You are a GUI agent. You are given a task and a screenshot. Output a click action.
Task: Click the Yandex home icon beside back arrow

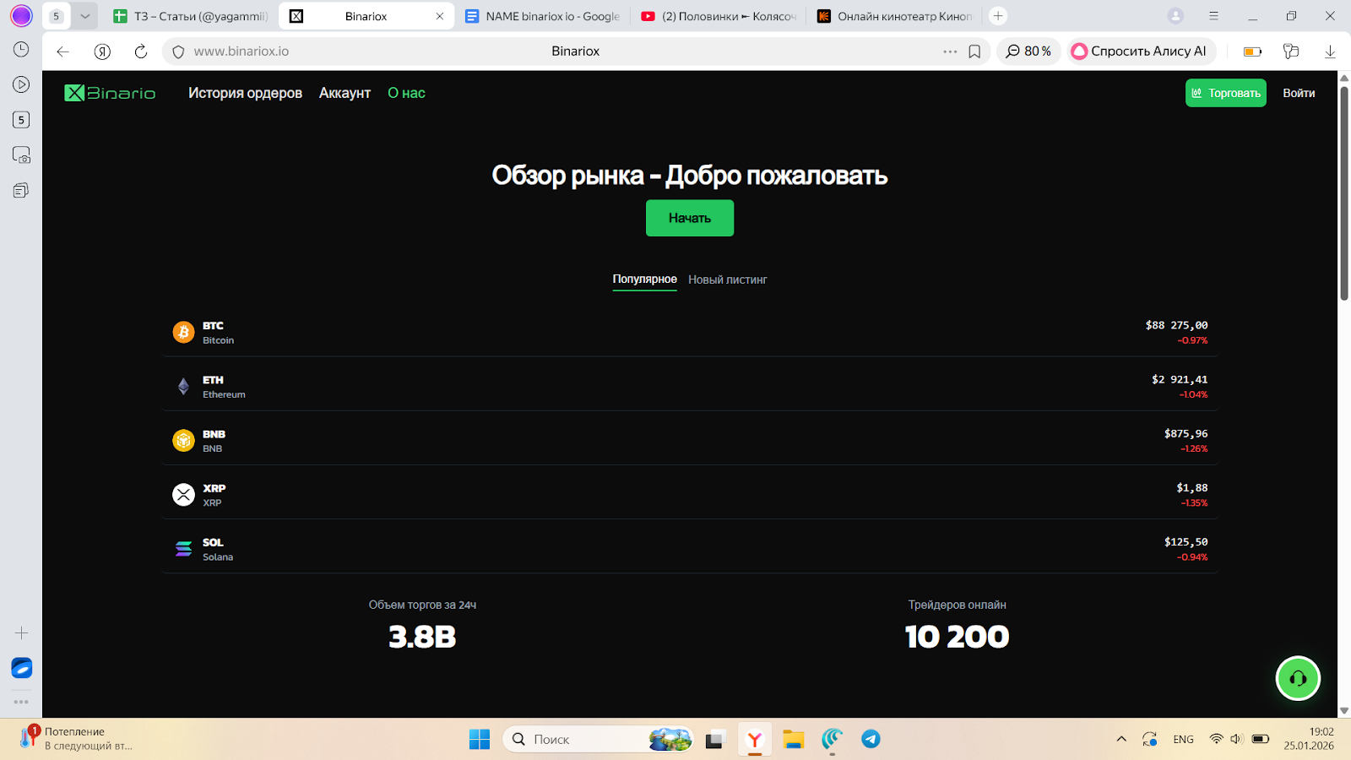click(x=102, y=52)
